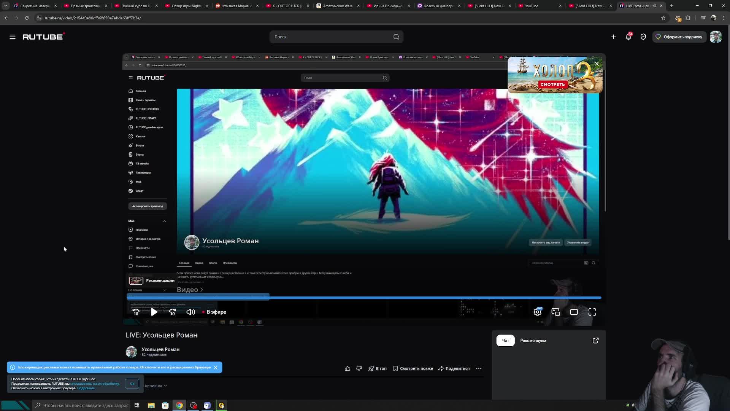Viewport: 730px width, 411px height.
Task: Open Windows Task View
Action: (x=137, y=405)
